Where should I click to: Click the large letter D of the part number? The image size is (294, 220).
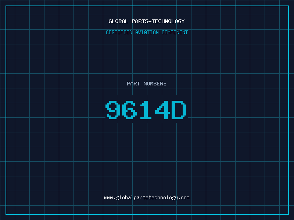[x=179, y=110]
